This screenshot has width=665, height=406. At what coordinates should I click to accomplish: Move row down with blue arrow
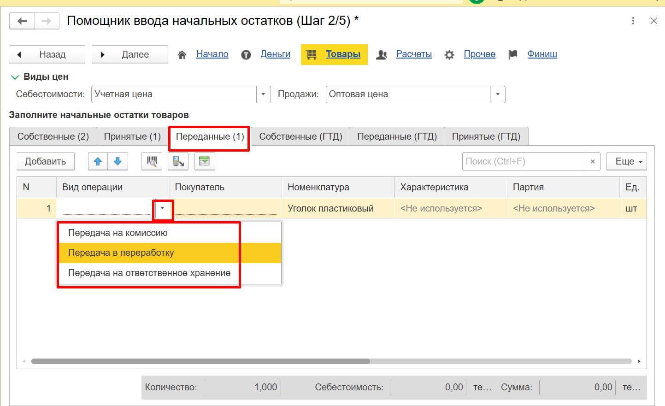coord(118,161)
